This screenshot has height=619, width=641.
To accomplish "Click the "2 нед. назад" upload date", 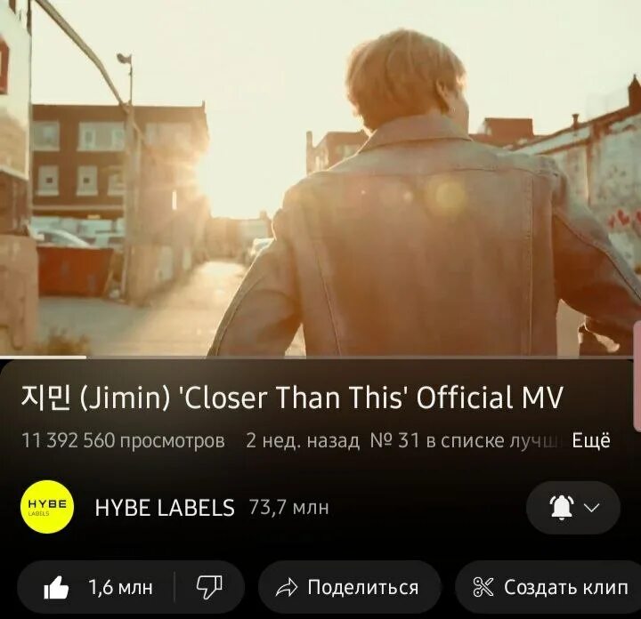I will (x=303, y=440).
